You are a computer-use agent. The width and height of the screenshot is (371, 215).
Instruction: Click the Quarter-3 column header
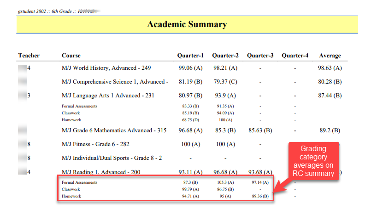pos(260,56)
